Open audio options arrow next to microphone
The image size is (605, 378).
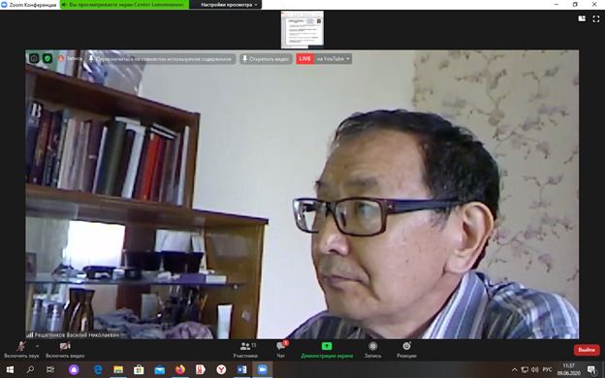(37, 346)
